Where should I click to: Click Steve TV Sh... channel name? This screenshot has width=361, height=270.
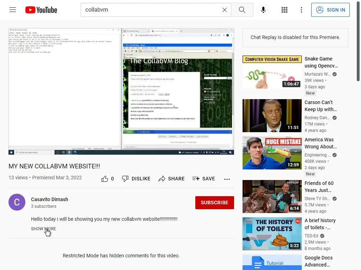click(x=317, y=198)
